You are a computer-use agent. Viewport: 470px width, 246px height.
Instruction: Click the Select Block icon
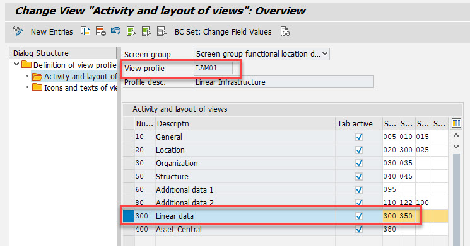(146, 31)
